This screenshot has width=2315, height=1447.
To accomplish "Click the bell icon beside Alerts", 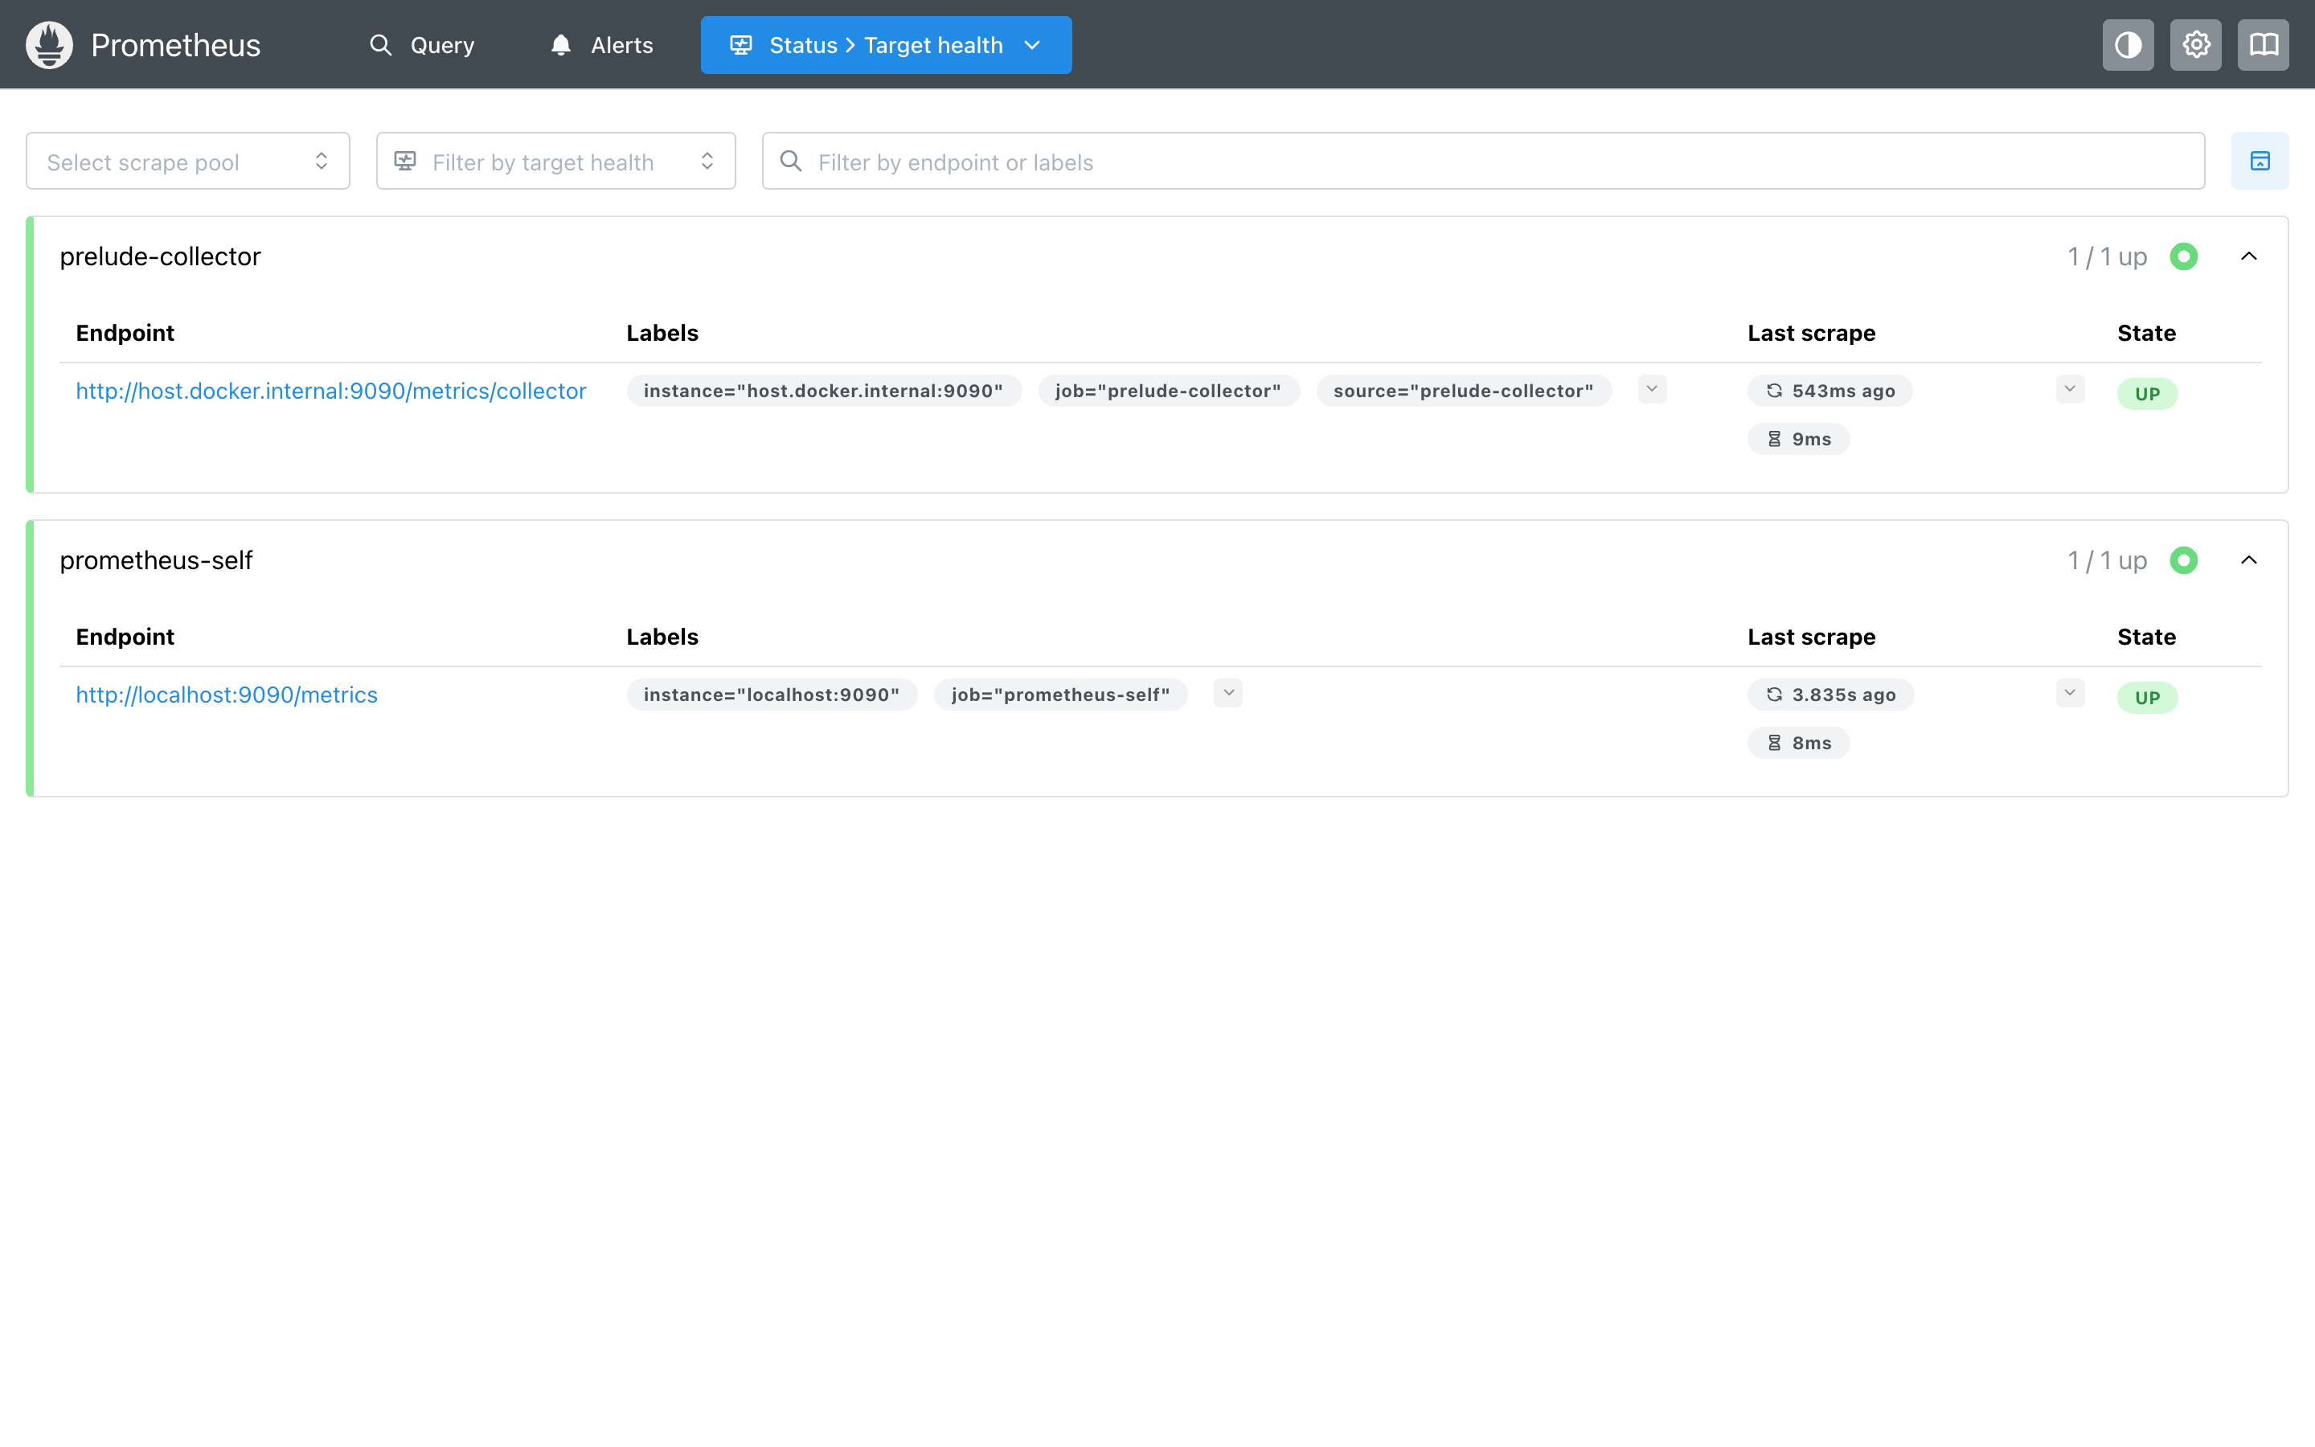I will pyautogui.click(x=560, y=45).
